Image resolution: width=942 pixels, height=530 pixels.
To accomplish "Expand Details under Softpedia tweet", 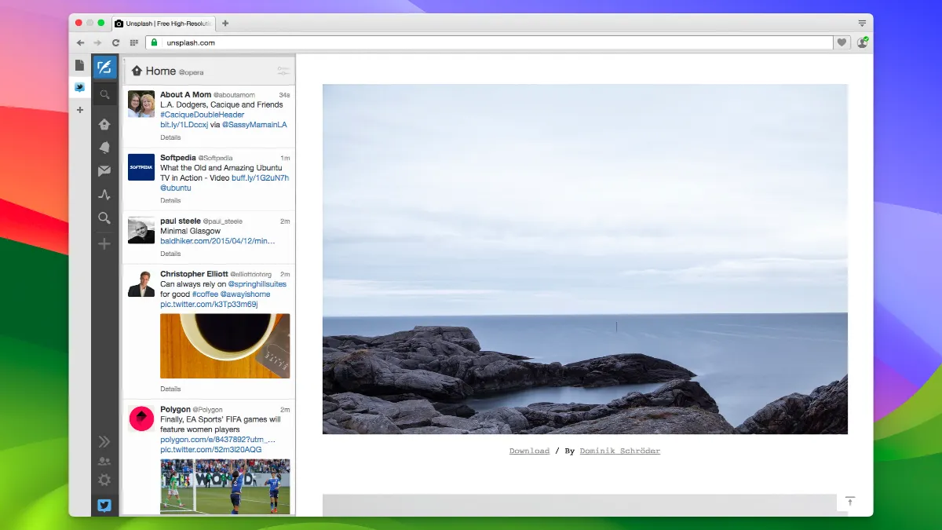I will click(x=170, y=201).
